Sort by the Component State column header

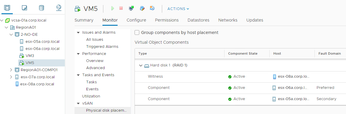coord(243,53)
